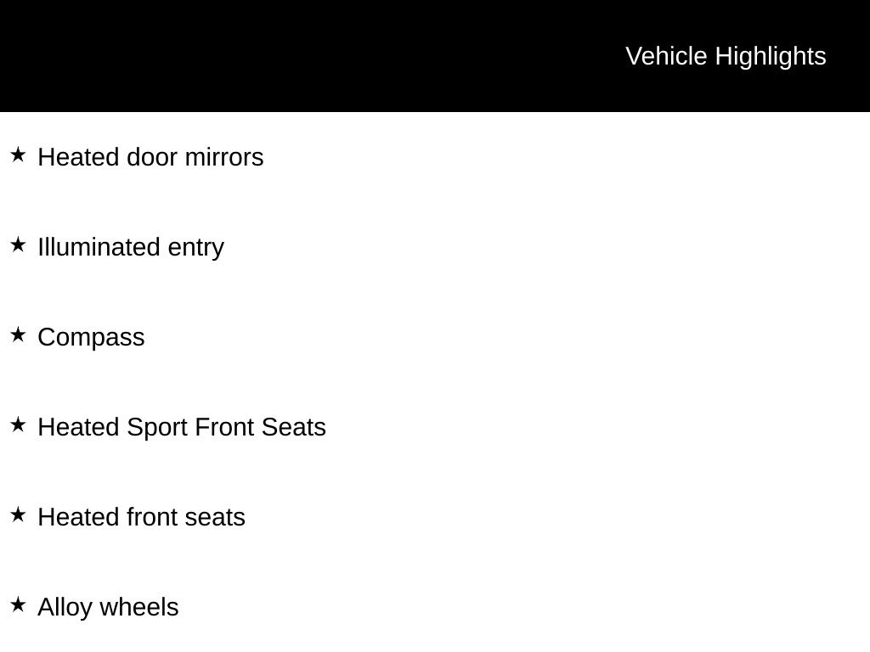This screenshot has height=652, width=870.
Task: Select the star bullet before Compass
Action: pyautogui.click(x=19, y=335)
